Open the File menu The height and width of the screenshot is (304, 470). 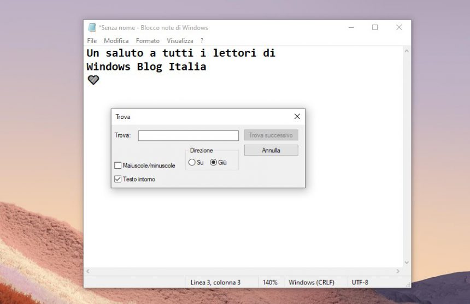tap(92, 41)
